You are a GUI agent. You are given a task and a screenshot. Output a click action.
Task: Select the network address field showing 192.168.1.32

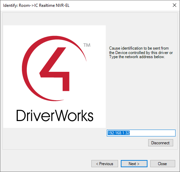click(x=141, y=133)
